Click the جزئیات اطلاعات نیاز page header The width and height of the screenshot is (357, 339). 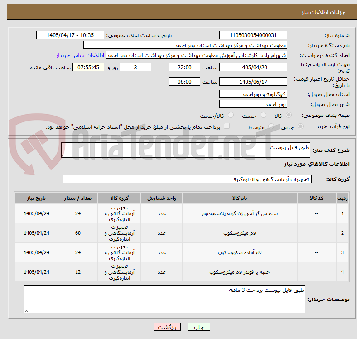coord(323,12)
